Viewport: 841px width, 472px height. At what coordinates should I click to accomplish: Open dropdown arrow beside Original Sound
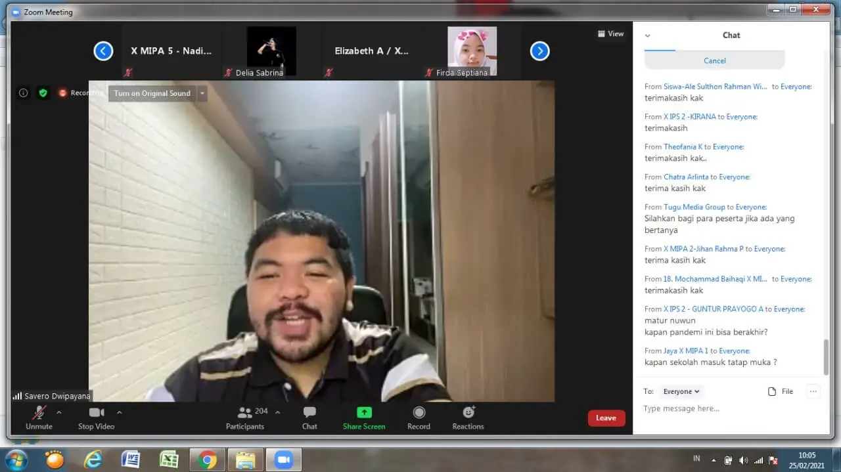click(202, 93)
